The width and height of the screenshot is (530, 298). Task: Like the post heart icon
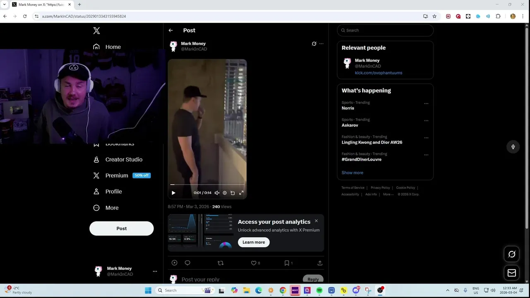(x=254, y=263)
